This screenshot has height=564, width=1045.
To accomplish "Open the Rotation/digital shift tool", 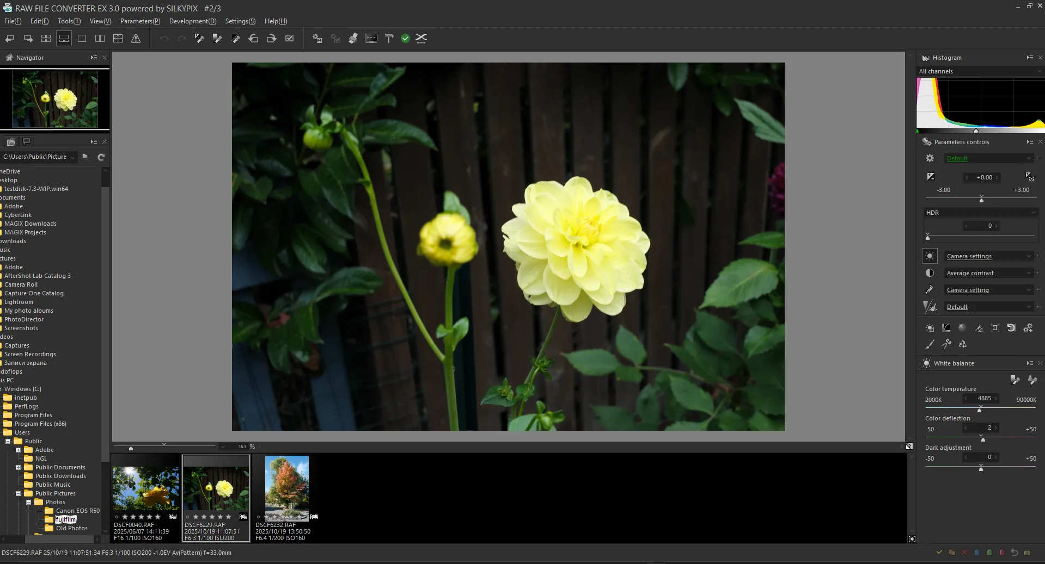I will click(1012, 329).
